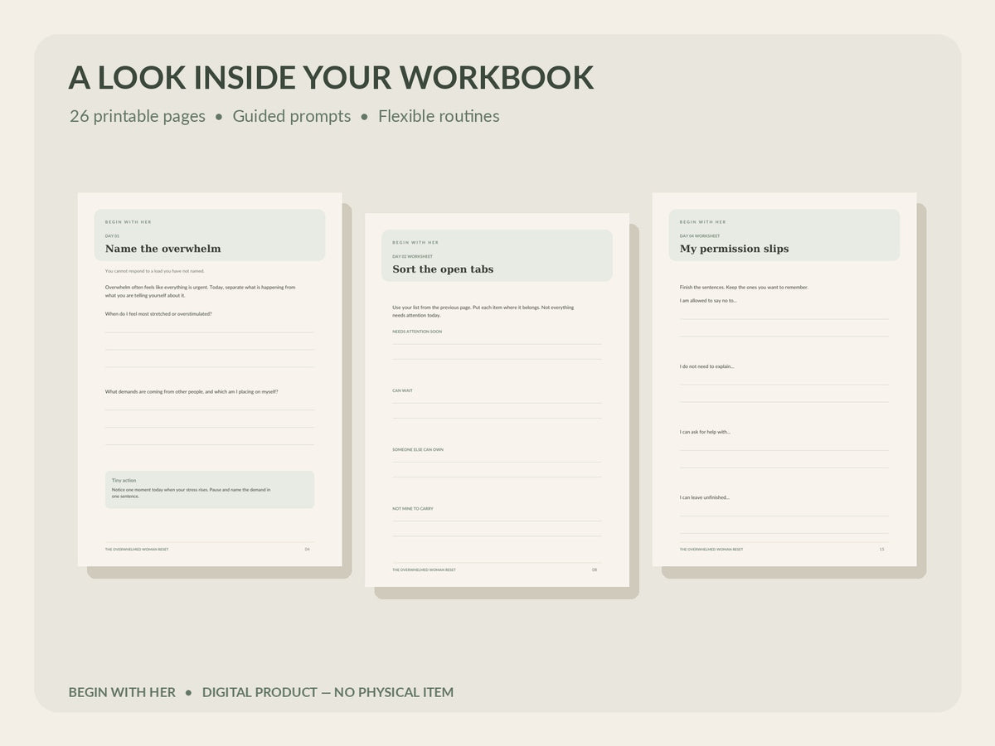Click the 'NOT MINE TO CARRY' section label
Viewport: 995px width, 746px height.
(x=413, y=508)
